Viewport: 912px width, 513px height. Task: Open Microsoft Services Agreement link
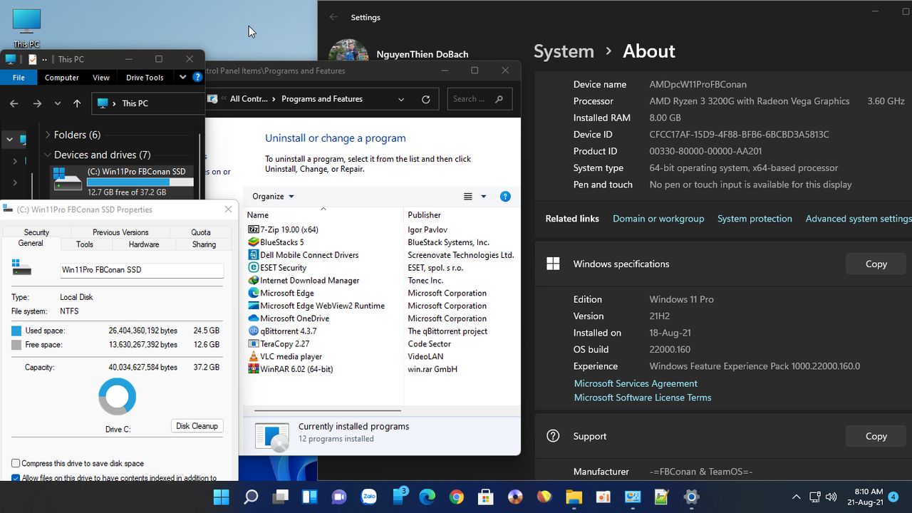coord(636,383)
